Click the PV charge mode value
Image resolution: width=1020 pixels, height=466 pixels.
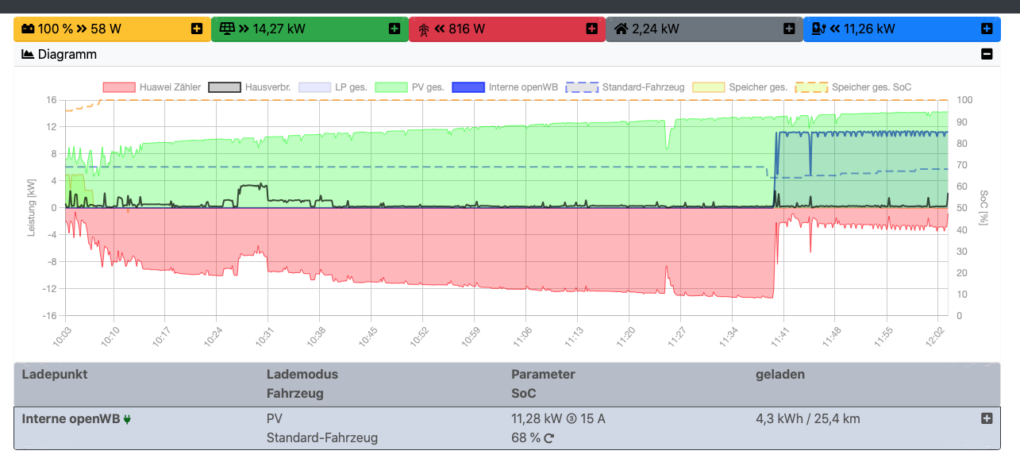[x=275, y=419]
